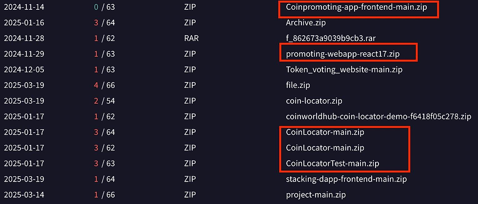Select f_862673a9039b9cb3.rar file name
This screenshot has width=478, height=204.
pos(331,39)
